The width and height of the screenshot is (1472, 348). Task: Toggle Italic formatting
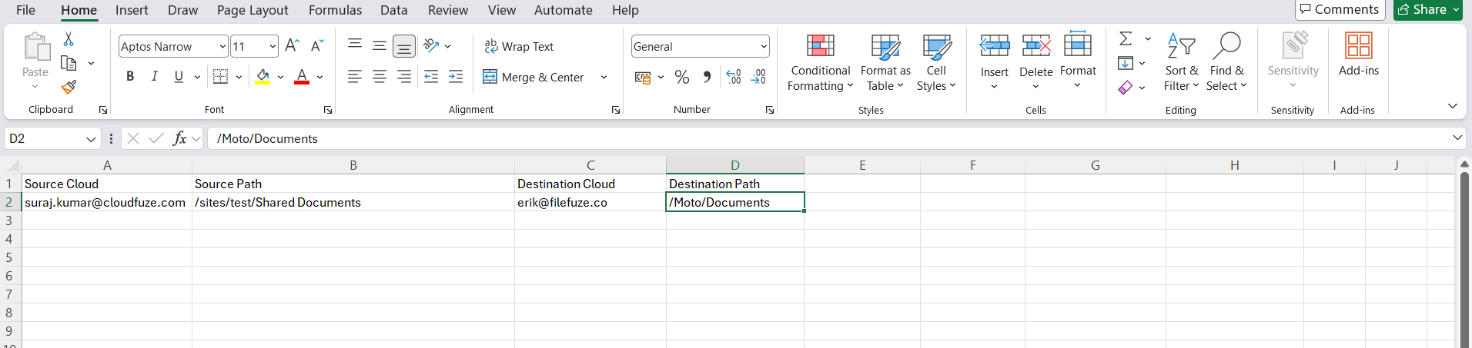click(155, 77)
